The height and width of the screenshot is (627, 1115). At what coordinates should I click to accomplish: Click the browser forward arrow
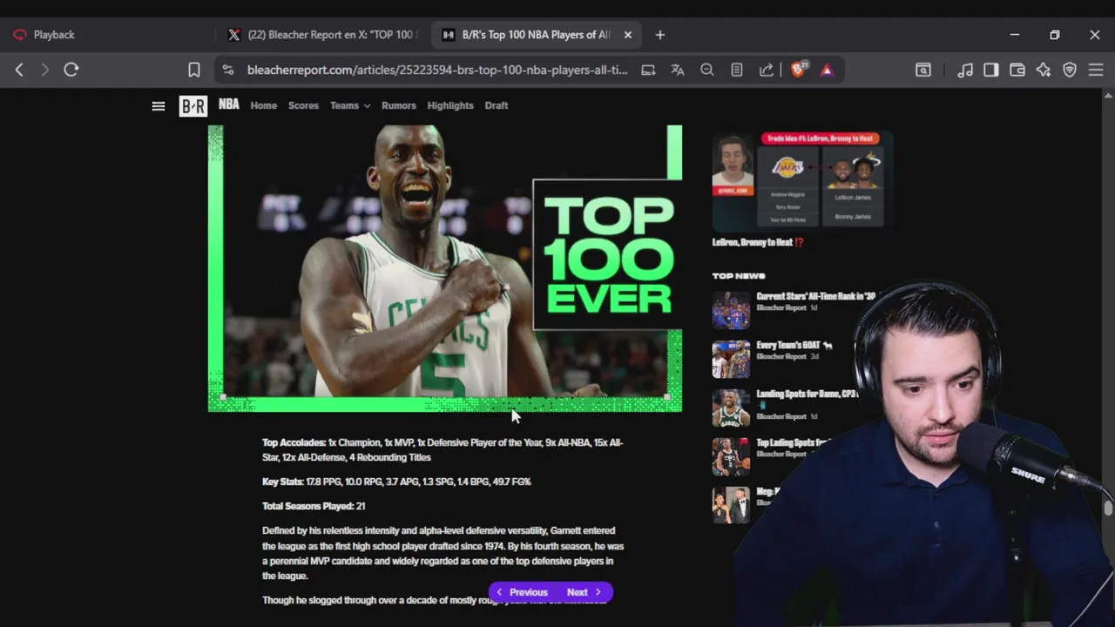pyautogui.click(x=45, y=70)
